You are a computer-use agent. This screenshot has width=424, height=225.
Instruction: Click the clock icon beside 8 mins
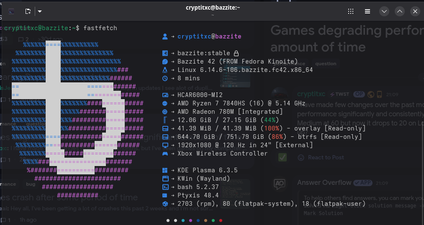point(165,78)
